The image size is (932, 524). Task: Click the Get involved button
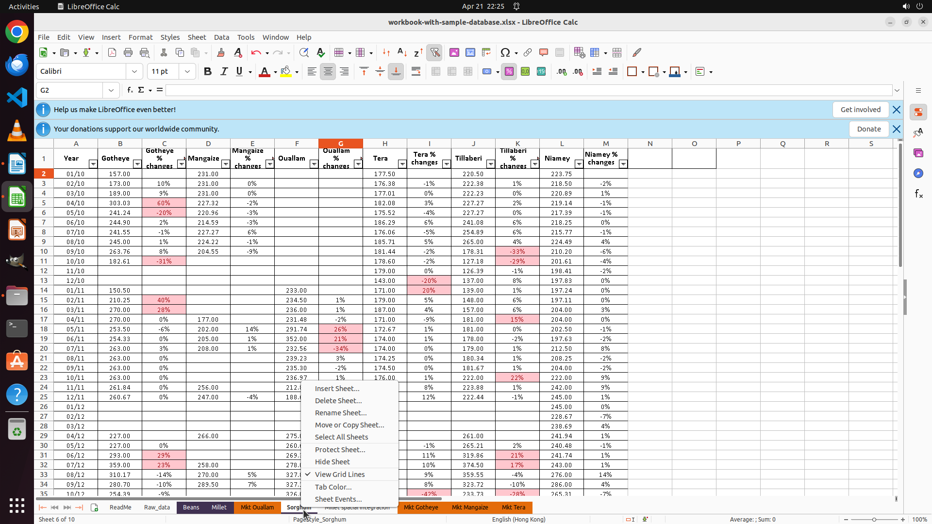tap(860, 110)
